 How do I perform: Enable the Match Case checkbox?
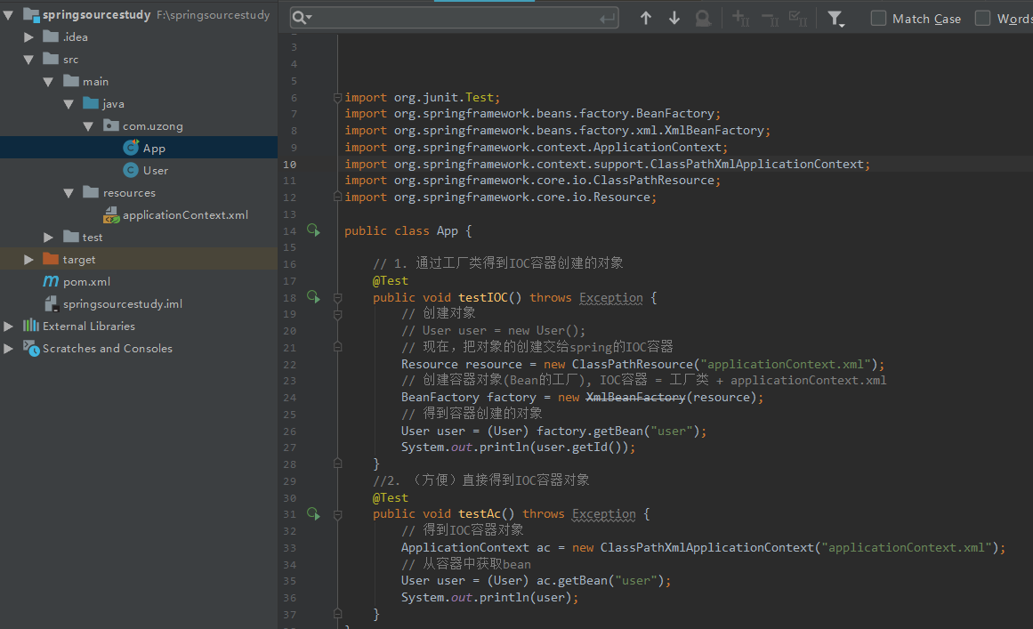(878, 19)
